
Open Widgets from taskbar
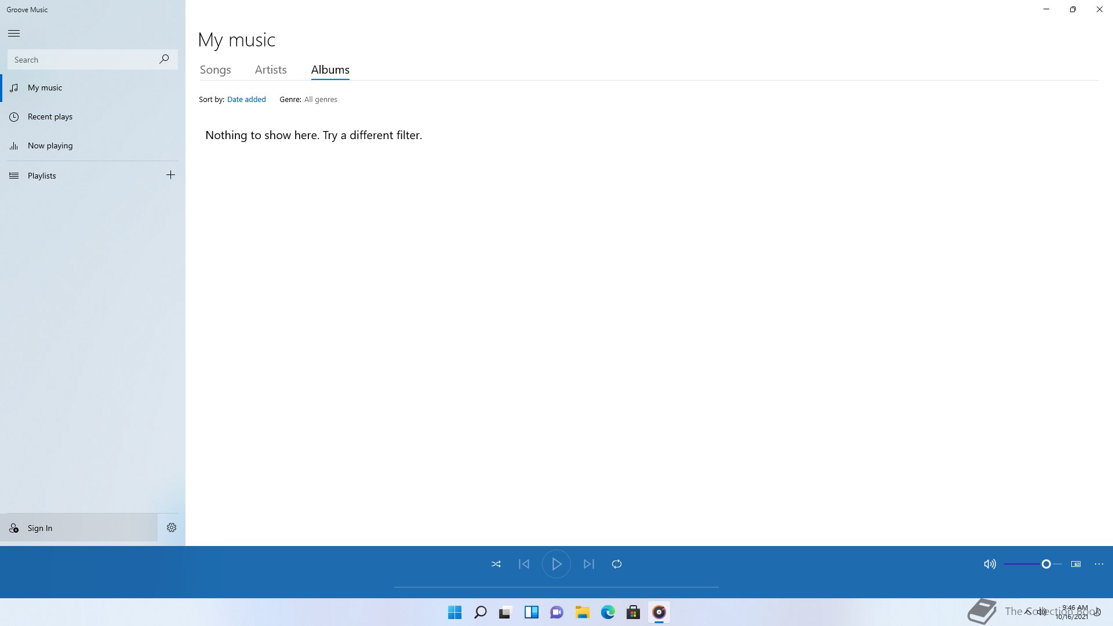(532, 612)
